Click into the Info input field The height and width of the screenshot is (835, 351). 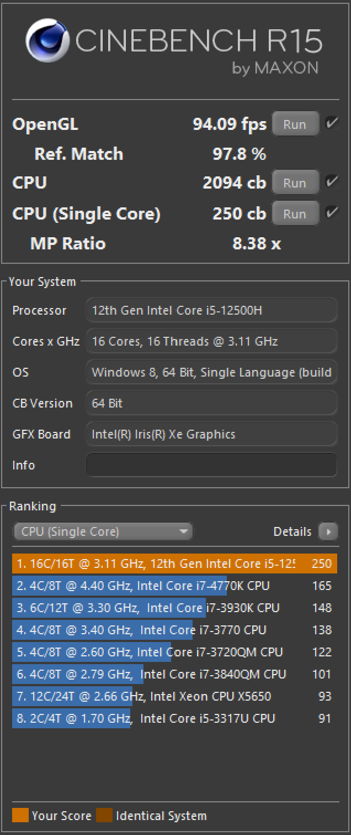pyautogui.click(x=211, y=465)
